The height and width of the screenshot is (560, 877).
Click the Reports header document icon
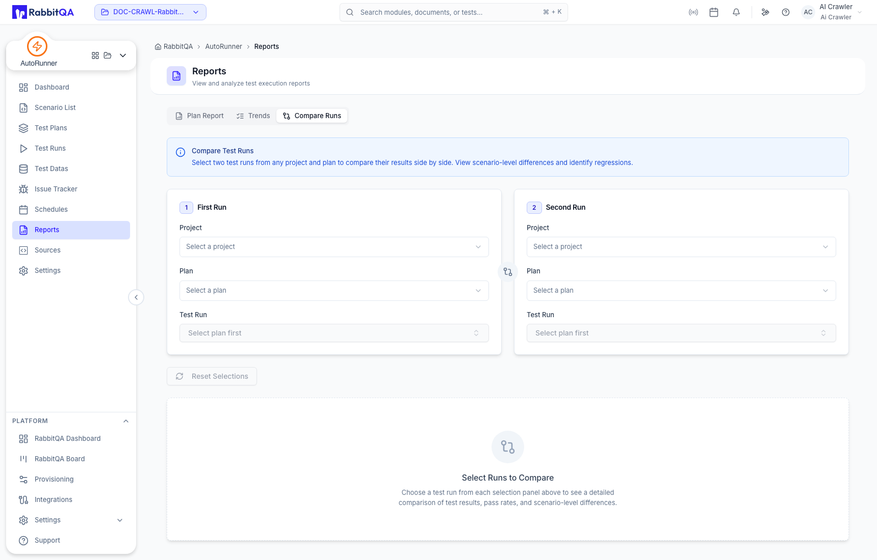[x=176, y=76]
